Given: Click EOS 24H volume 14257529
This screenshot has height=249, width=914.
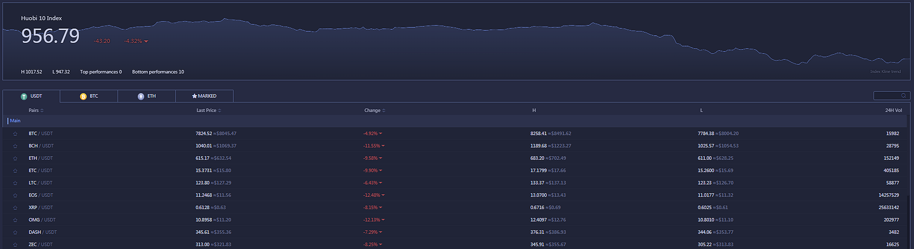Looking at the screenshot, I should click(889, 195).
